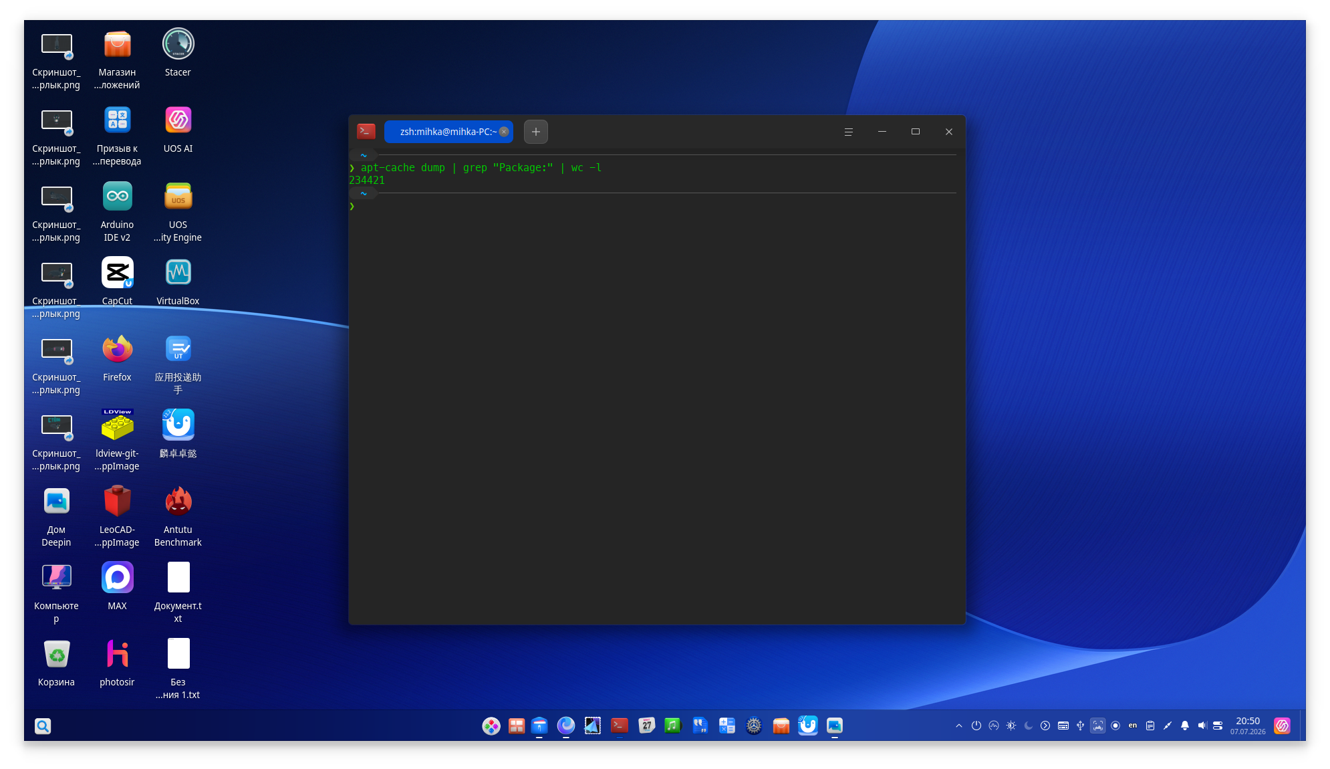Open the on-screen keyboard tray icon
Viewport: 1330px width, 769px height.
tap(1063, 726)
